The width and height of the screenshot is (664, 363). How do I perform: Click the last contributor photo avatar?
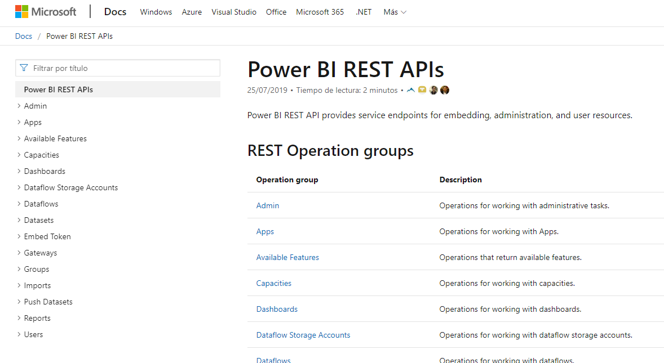(445, 90)
